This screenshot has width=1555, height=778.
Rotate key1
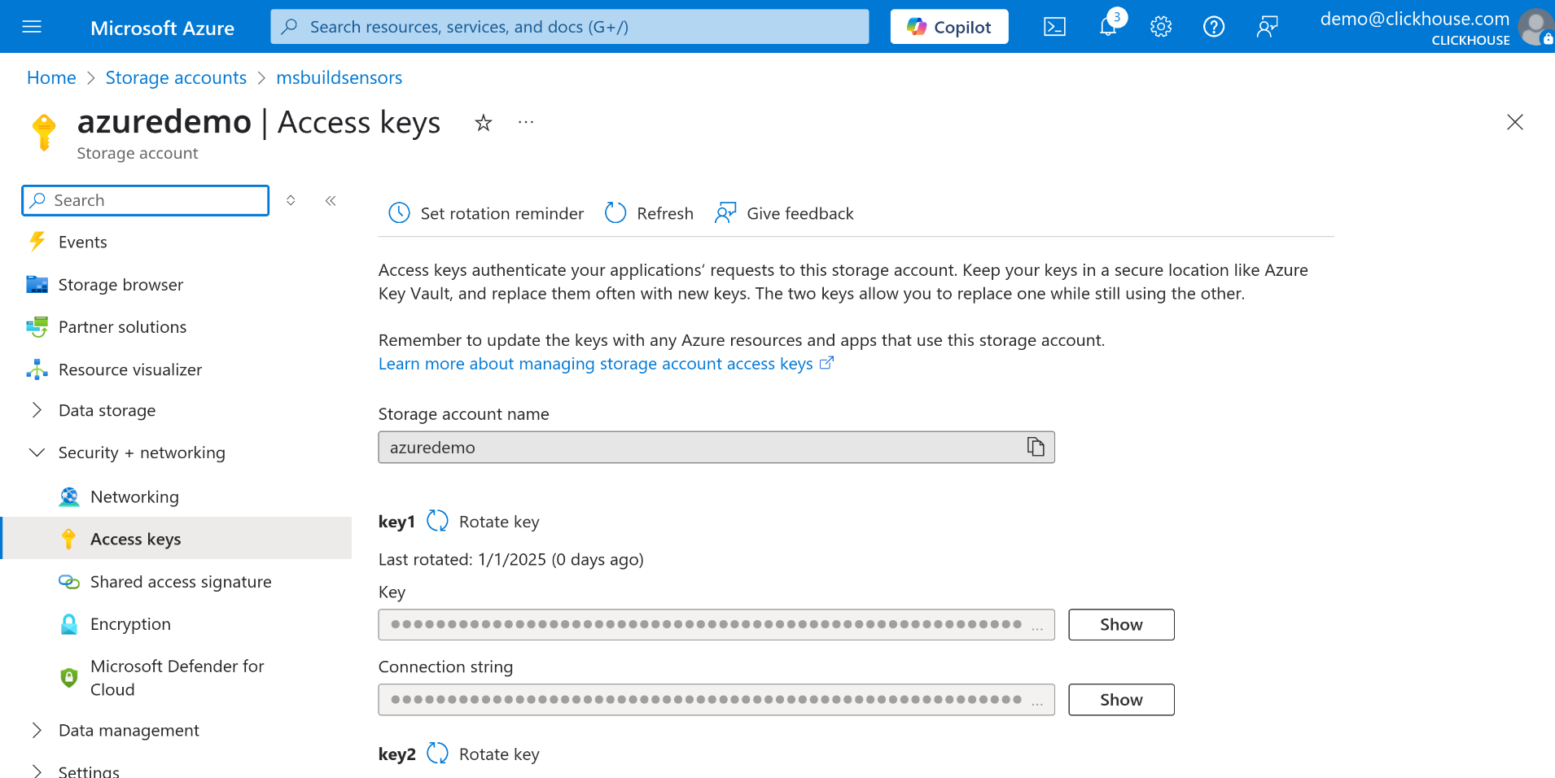click(x=437, y=521)
